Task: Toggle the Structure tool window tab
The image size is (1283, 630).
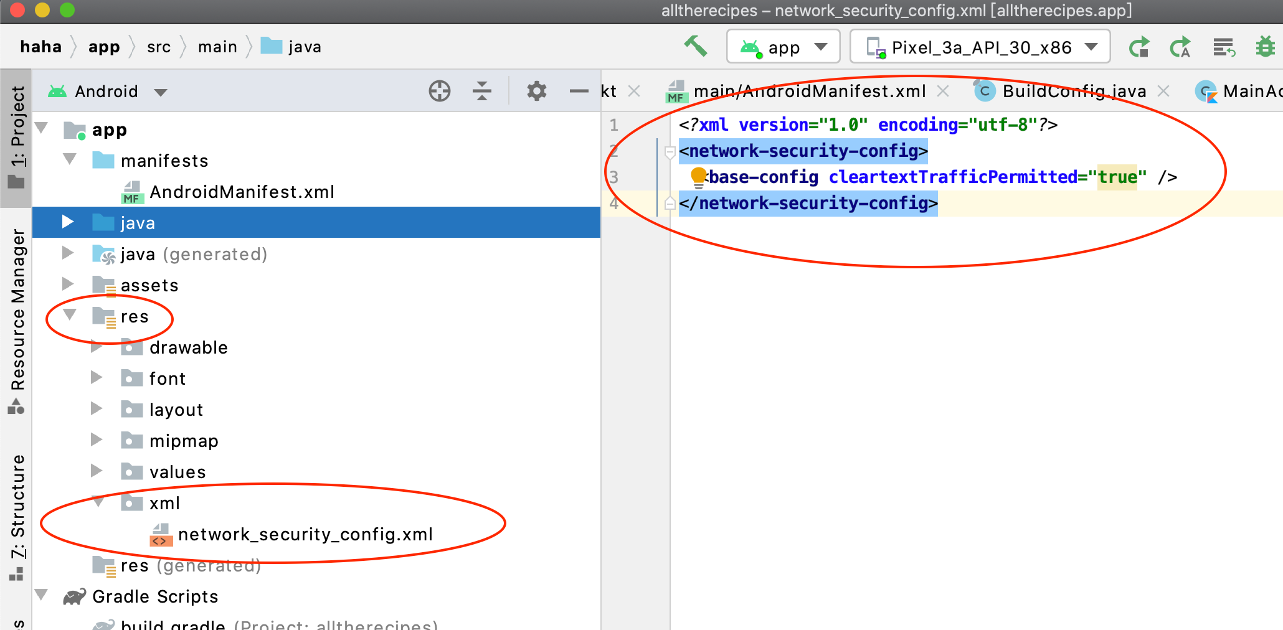Action: click(x=17, y=517)
